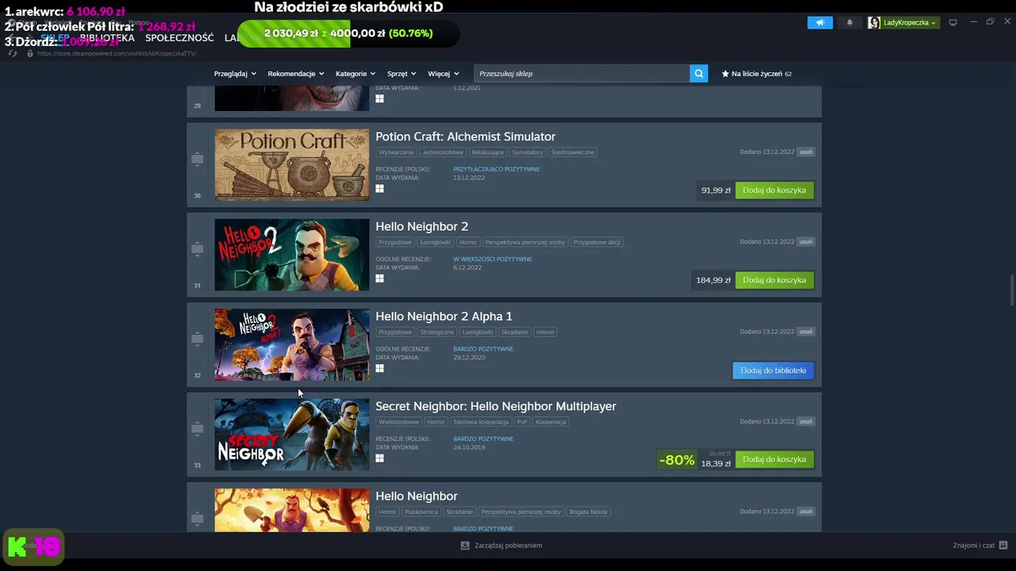
Task: Open Na liście życzeń 62 link
Action: coord(756,74)
